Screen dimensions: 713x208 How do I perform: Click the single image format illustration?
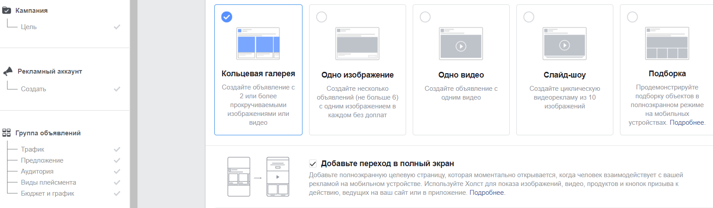point(357,44)
